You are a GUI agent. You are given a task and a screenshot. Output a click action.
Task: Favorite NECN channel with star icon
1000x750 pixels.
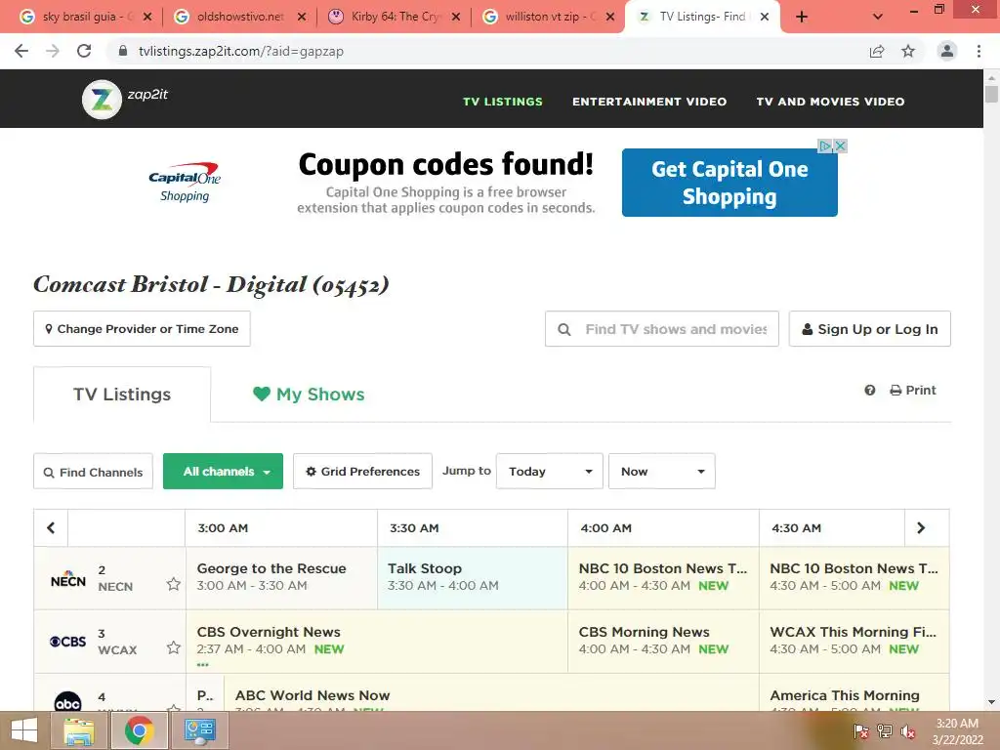174,584
